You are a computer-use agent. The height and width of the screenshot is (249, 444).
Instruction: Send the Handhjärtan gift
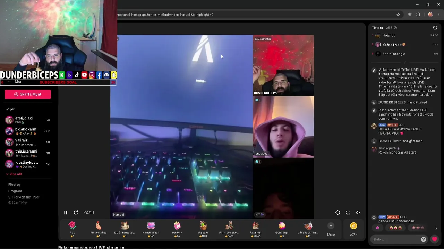pos(151,229)
